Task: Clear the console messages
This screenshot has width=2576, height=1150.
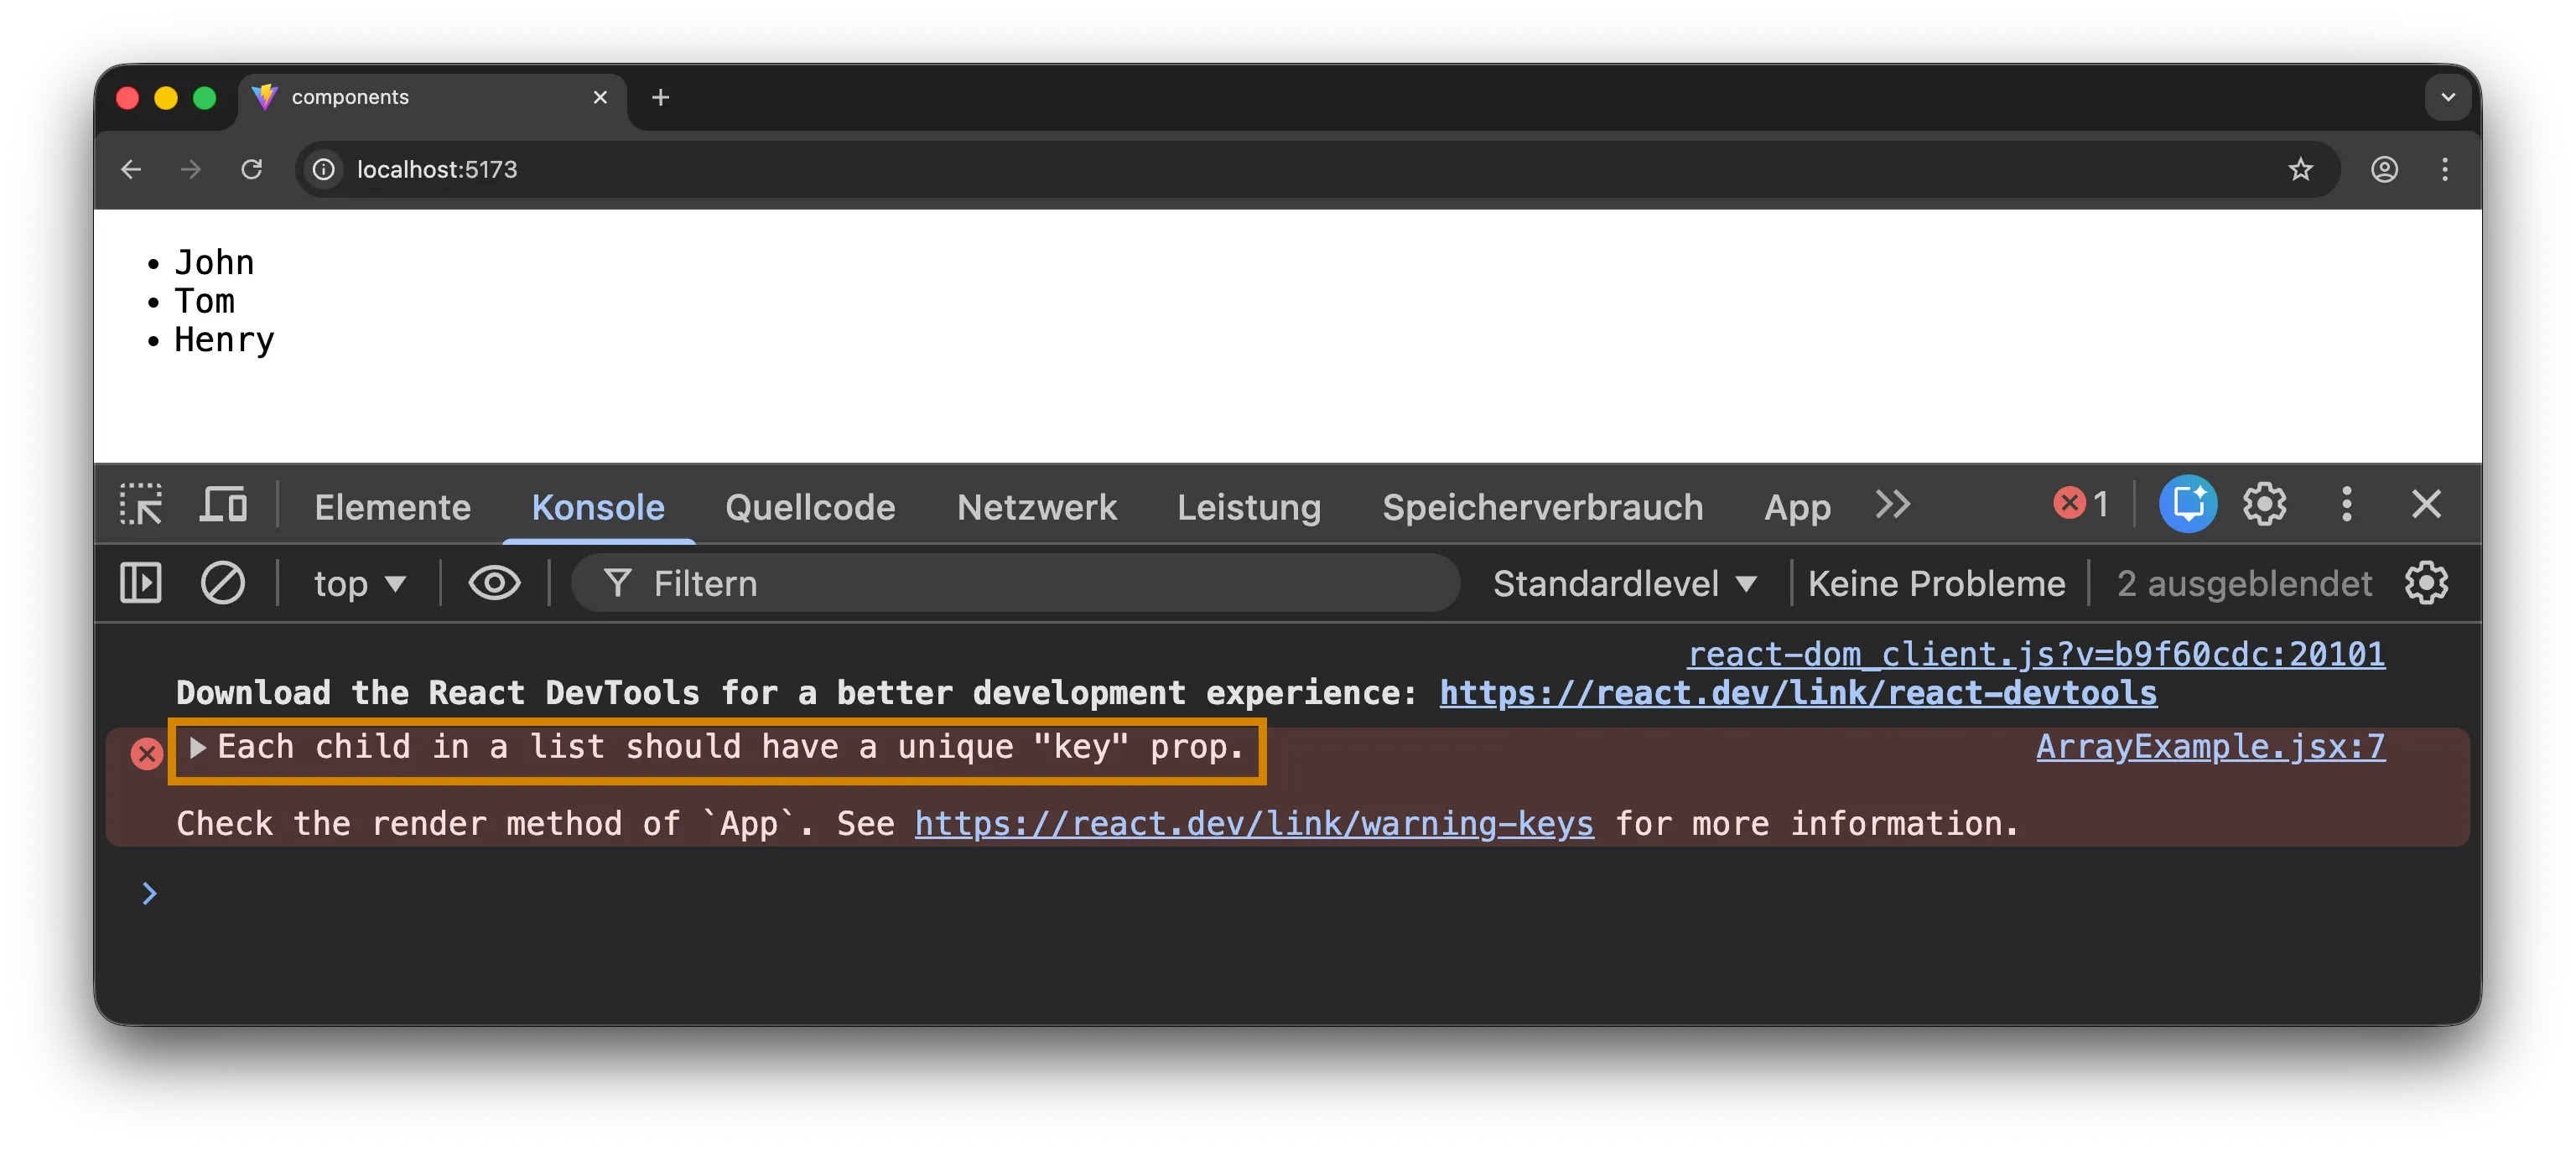Action: coord(223,583)
